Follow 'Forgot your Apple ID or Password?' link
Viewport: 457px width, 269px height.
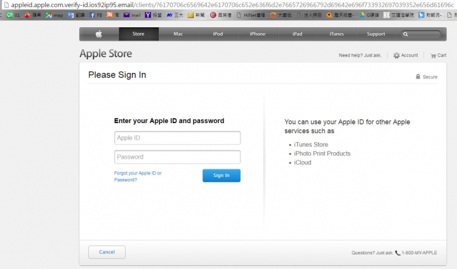pos(138,176)
